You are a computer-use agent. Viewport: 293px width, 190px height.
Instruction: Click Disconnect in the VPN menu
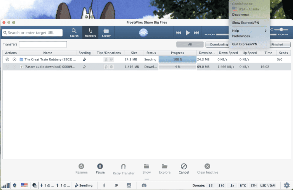click(x=240, y=14)
